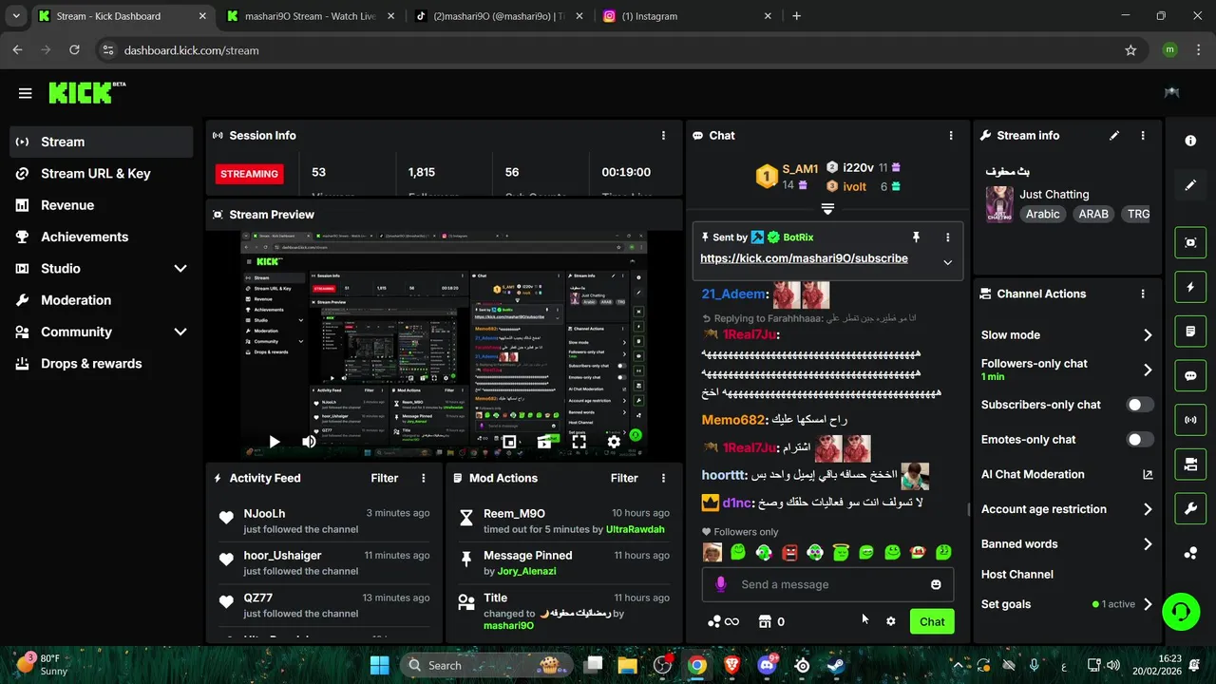1216x684 pixels.
Task: Click the top-right crossed swords icon
Action: (1172, 92)
